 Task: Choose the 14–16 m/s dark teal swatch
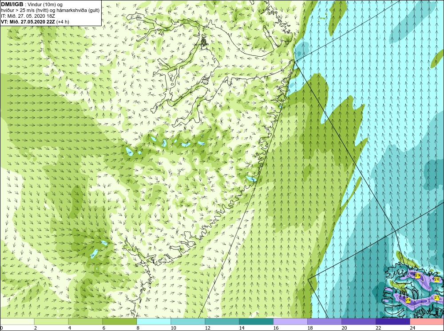pyautogui.click(x=256, y=321)
